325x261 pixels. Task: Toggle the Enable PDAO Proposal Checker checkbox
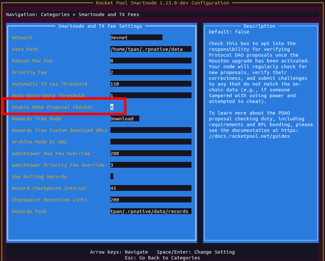pyautogui.click(x=112, y=107)
